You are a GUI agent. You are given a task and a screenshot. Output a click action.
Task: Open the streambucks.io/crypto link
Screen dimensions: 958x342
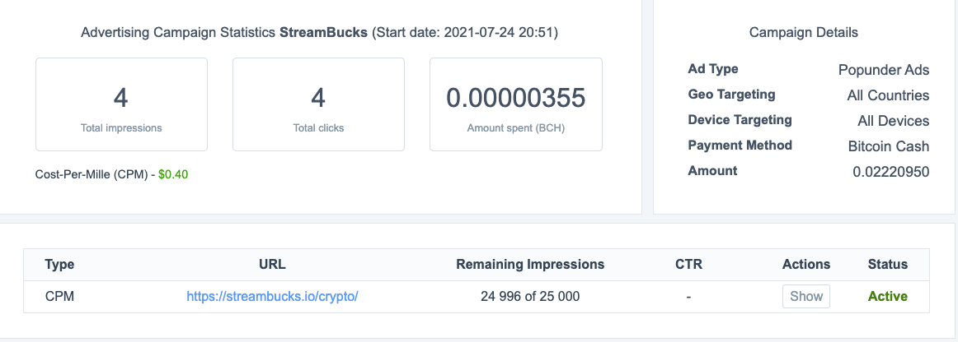pos(272,296)
